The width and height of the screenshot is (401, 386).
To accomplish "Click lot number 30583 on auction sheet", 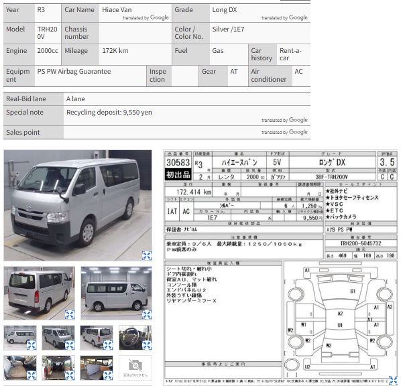I will [178, 163].
